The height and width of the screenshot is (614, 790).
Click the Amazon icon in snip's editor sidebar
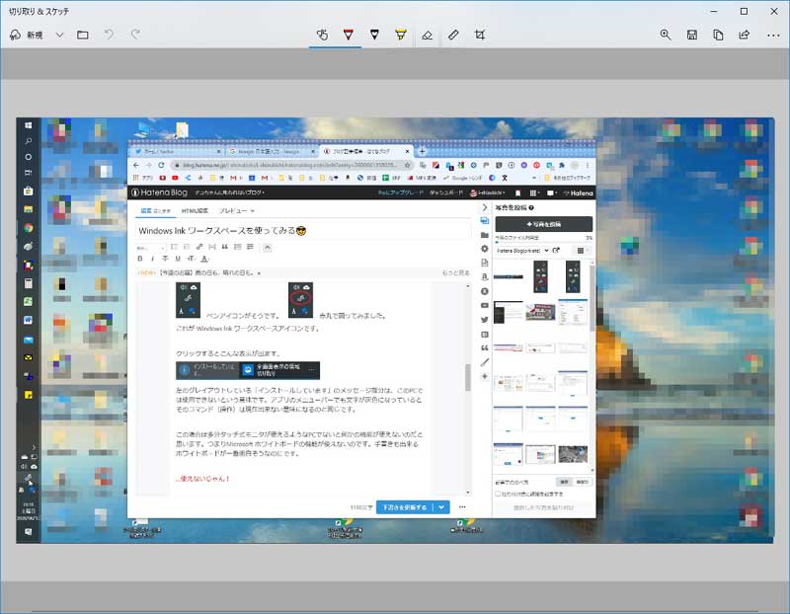485,276
